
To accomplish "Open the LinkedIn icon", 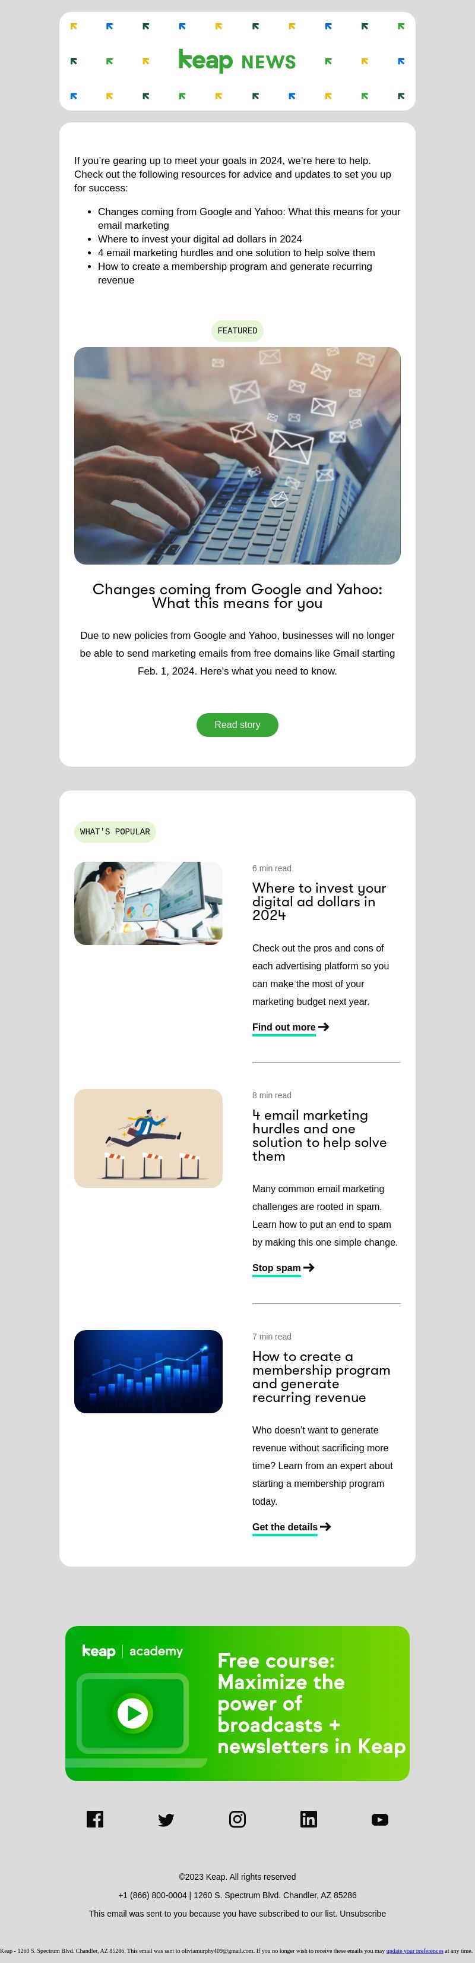I will [x=308, y=1819].
